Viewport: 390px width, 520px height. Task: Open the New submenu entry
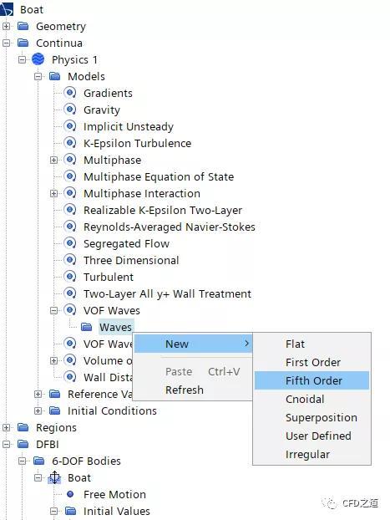click(x=193, y=344)
